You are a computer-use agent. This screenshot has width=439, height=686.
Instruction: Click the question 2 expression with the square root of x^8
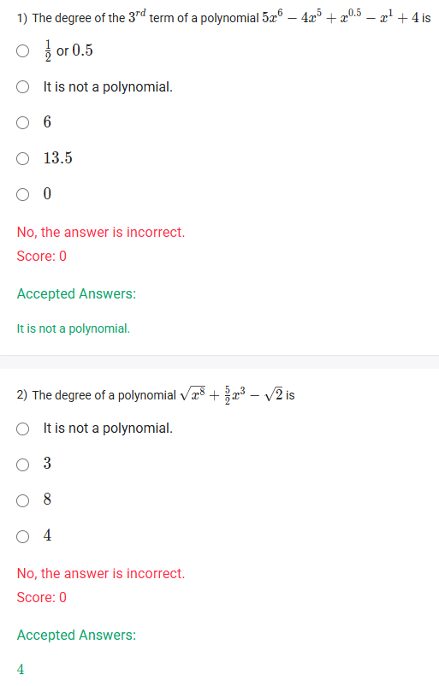231,394
